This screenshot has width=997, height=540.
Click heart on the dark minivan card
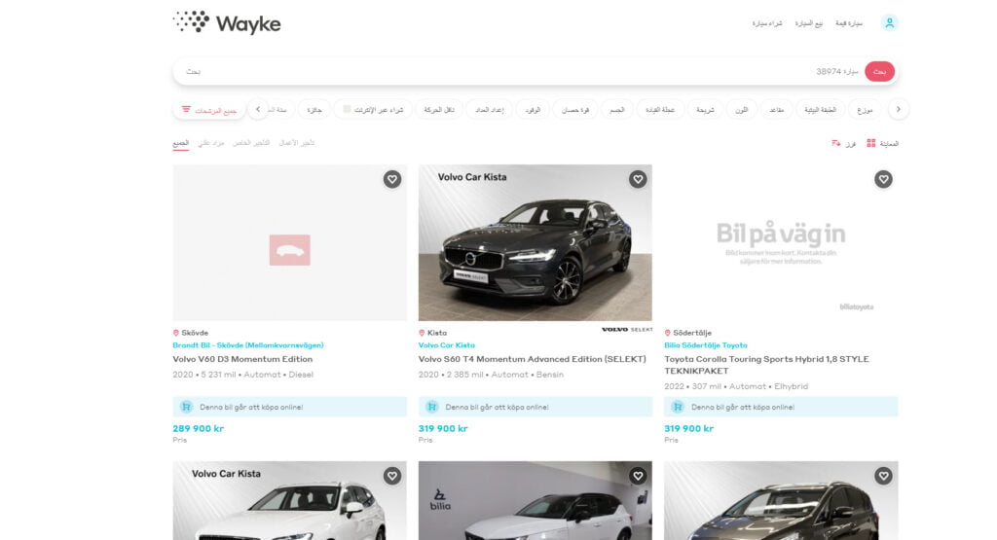click(x=883, y=476)
